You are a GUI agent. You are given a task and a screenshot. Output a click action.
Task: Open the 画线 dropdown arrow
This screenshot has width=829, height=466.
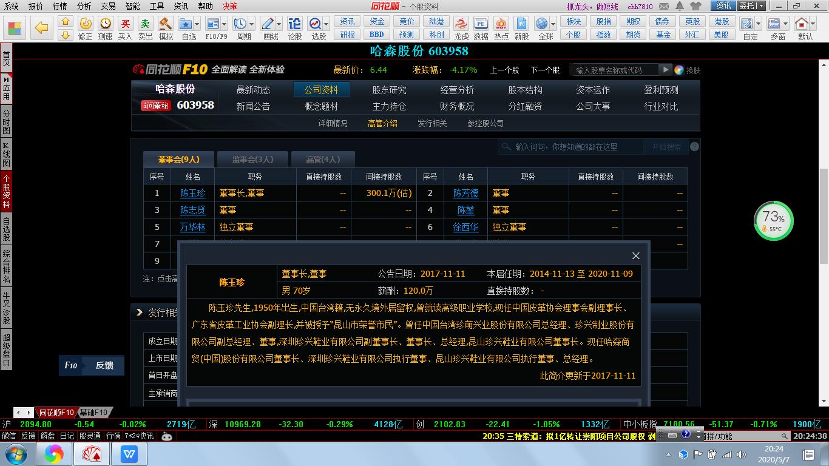pos(279,24)
